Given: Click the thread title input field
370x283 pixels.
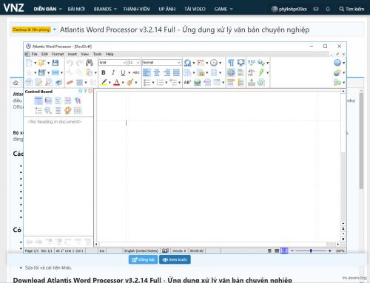Looking at the screenshot, I should [211, 30].
